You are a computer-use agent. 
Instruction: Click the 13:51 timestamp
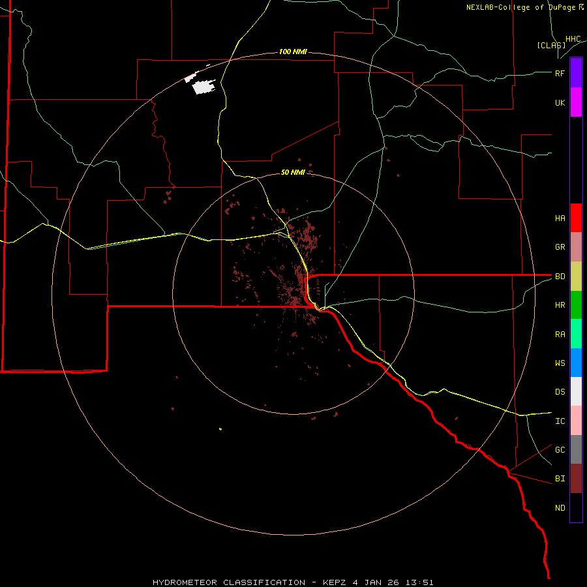[420, 582]
